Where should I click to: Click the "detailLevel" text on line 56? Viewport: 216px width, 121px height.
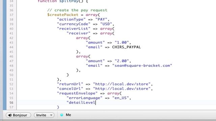[x=81, y=103]
